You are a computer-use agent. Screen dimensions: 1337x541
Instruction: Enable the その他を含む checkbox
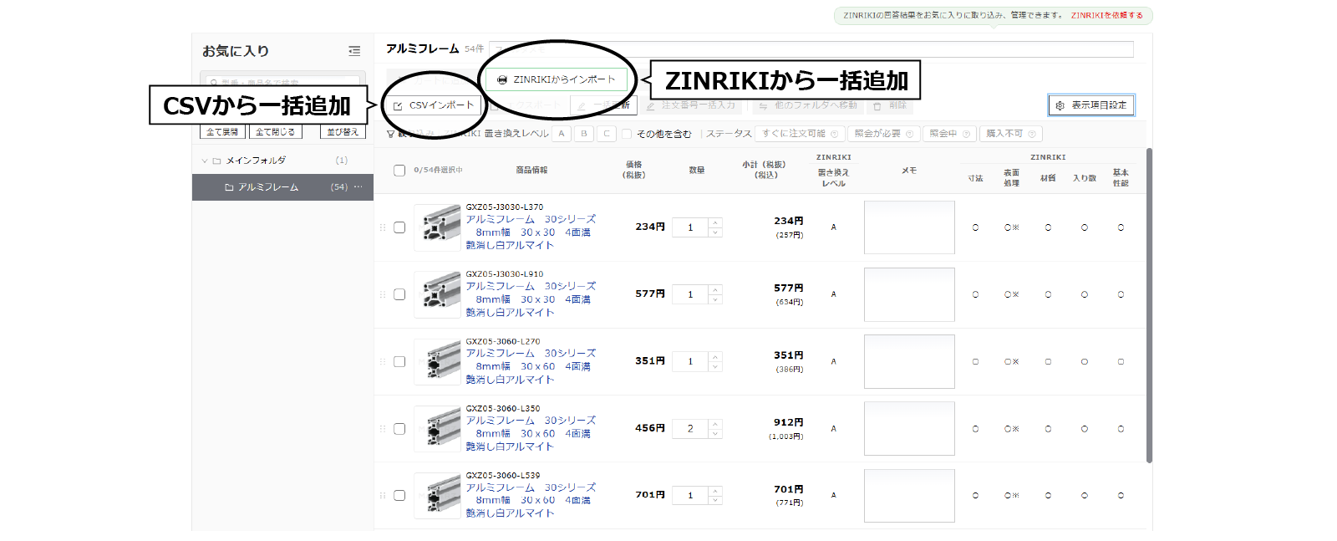[627, 134]
